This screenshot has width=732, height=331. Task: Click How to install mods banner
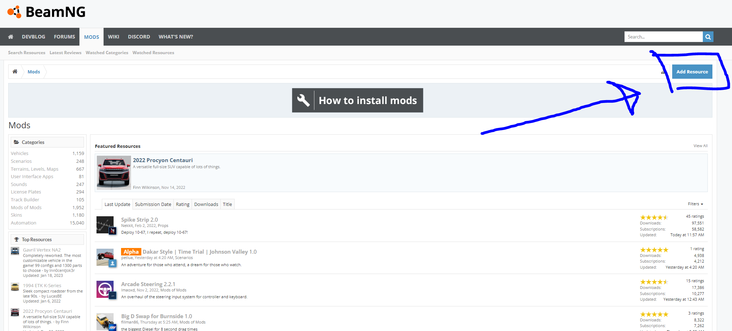357,100
